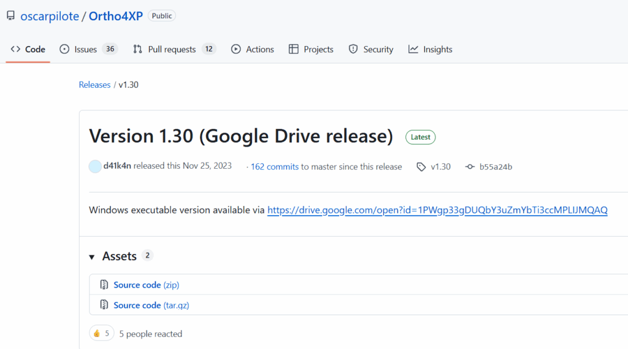This screenshot has height=349, width=628.
Task: Switch to the Code tab
Action: (x=28, y=49)
